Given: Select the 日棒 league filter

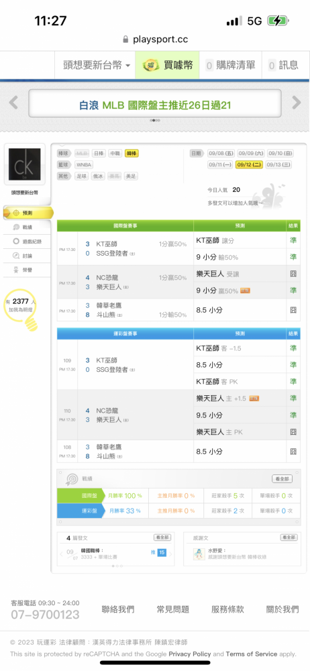Looking at the screenshot, I should coord(99,153).
